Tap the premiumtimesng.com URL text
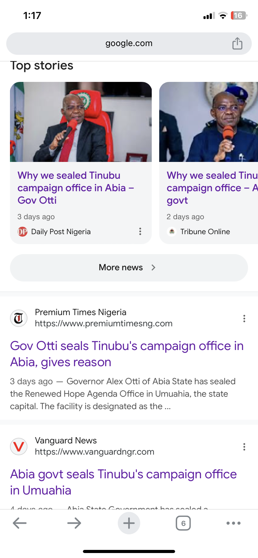 (103, 324)
